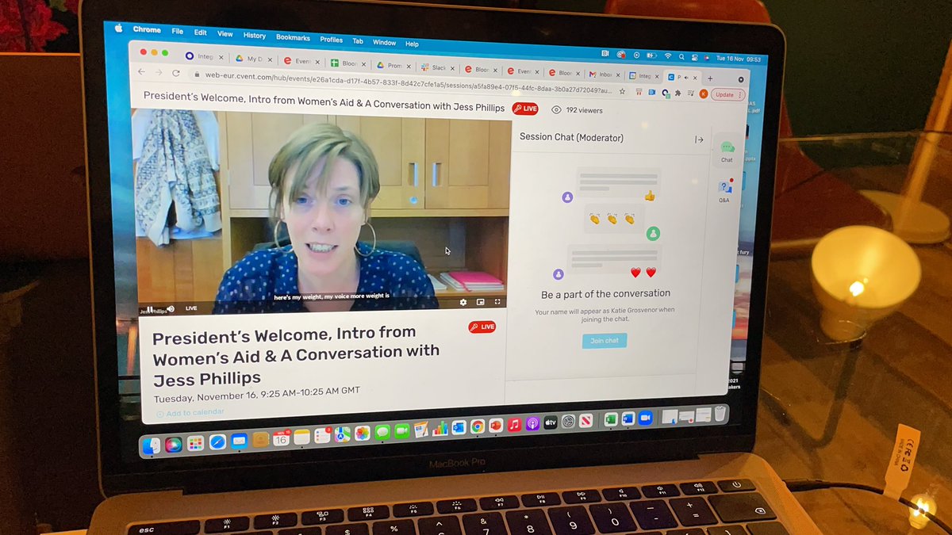Open the Window menu
Image resolution: width=952 pixels, height=535 pixels.
coord(384,42)
